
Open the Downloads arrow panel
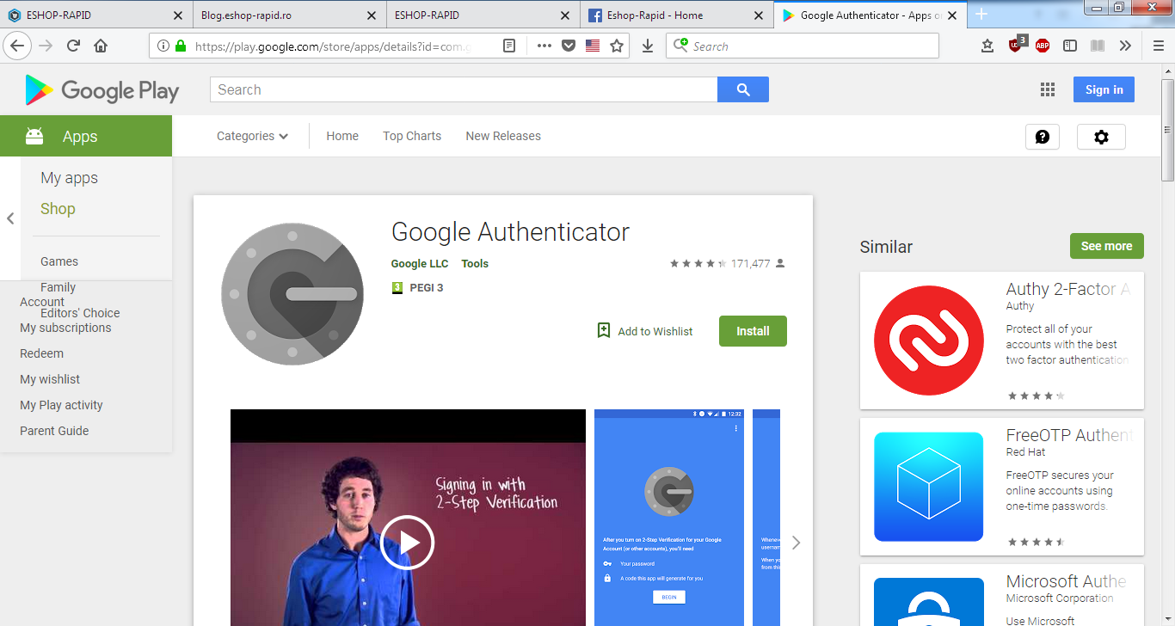click(x=648, y=46)
